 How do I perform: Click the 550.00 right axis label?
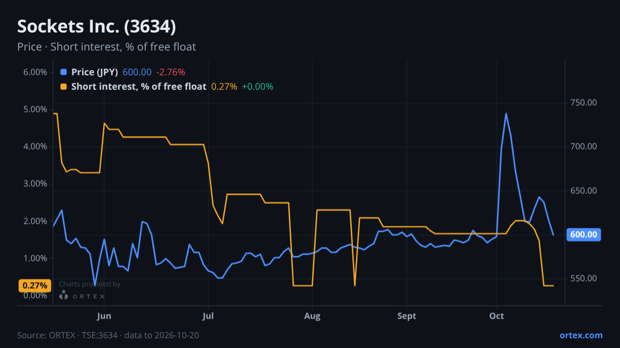pos(584,279)
